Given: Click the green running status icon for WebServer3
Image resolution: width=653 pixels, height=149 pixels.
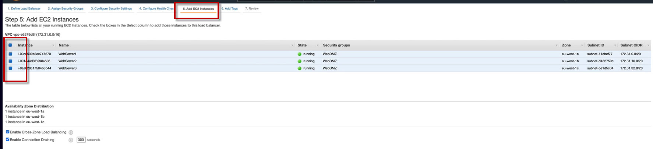Looking at the screenshot, I should [x=300, y=68].
